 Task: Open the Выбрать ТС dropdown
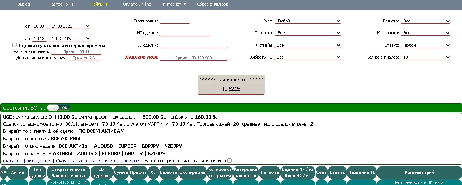[308, 57]
